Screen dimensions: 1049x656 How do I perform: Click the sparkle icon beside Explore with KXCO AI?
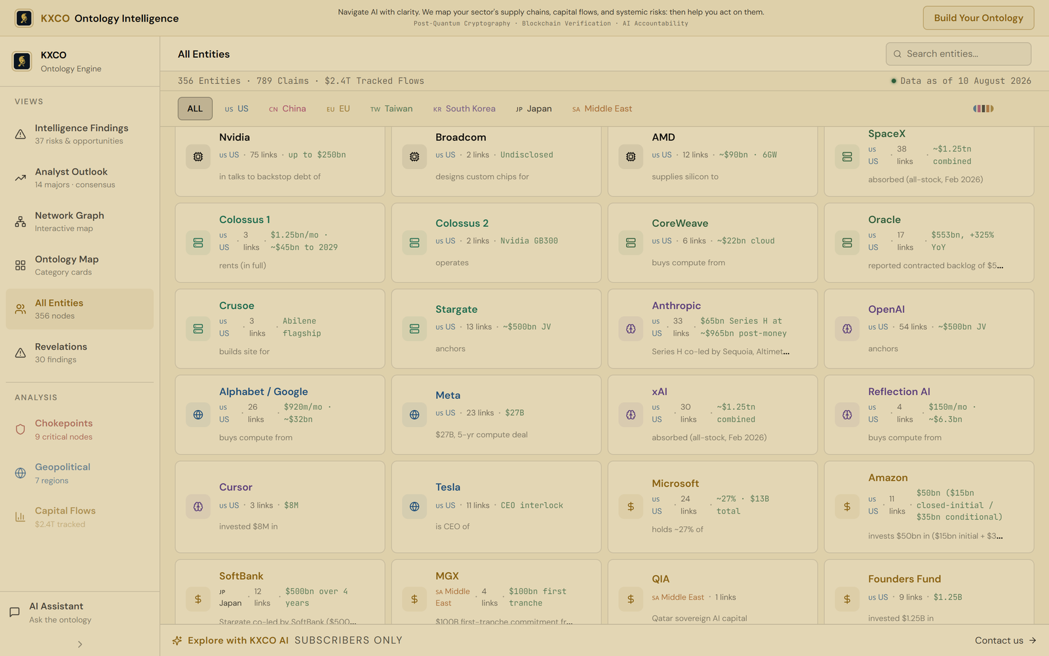pos(177,640)
